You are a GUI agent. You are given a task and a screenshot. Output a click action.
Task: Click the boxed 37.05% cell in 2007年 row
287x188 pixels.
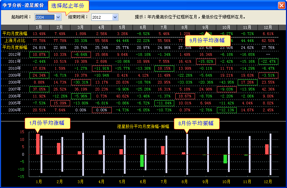(x=39, y=89)
